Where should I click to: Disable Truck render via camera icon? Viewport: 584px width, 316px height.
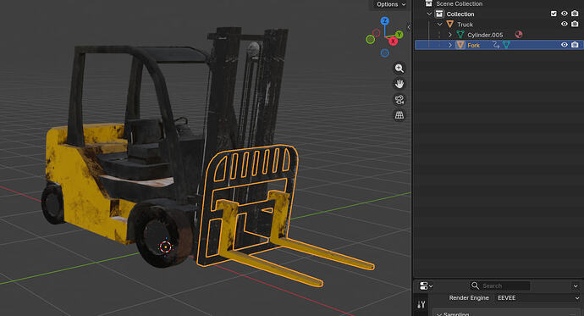575,24
